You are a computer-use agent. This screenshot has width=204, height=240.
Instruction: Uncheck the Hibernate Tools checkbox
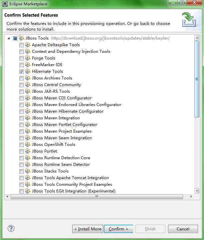click(x=21, y=71)
